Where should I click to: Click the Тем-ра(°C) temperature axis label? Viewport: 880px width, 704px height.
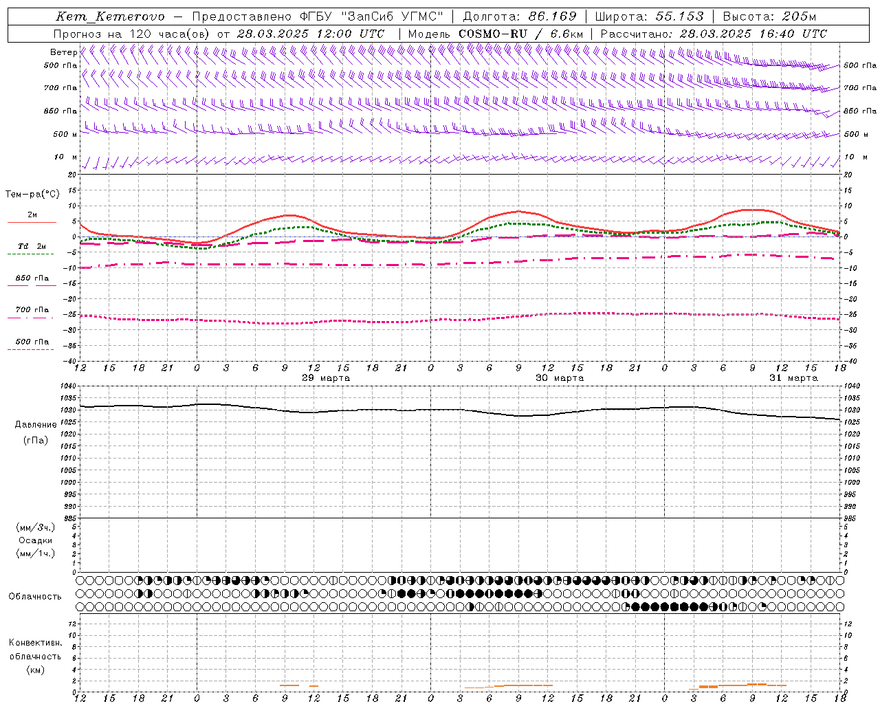[32, 195]
